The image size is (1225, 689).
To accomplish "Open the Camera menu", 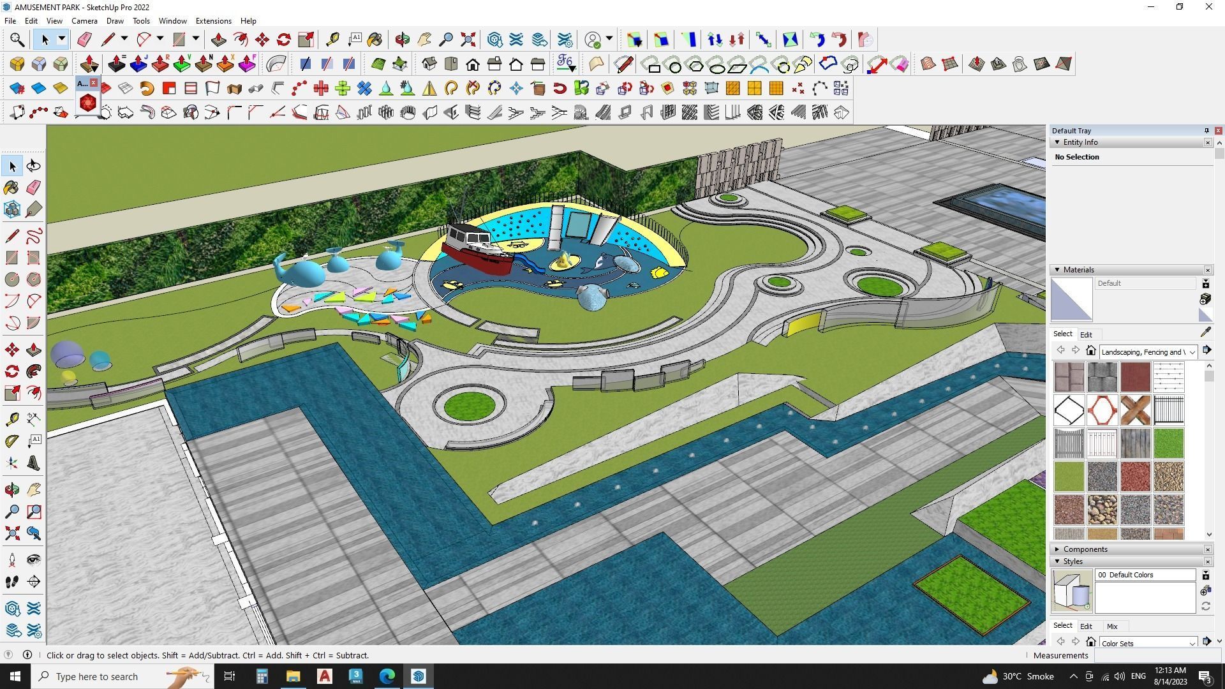I will pos(84,21).
